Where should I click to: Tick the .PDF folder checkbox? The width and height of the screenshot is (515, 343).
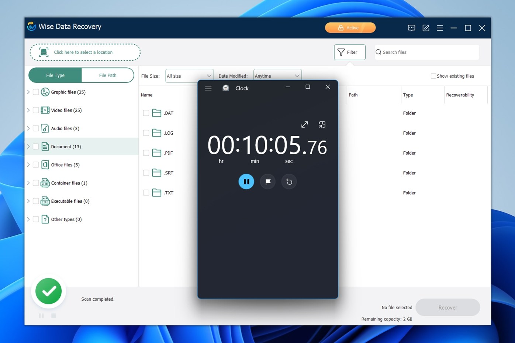click(x=146, y=153)
